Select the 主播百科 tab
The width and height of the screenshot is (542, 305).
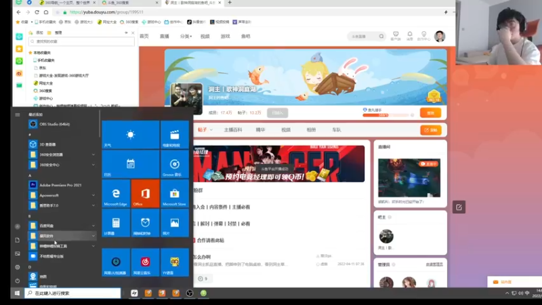pyautogui.click(x=233, y=129)
